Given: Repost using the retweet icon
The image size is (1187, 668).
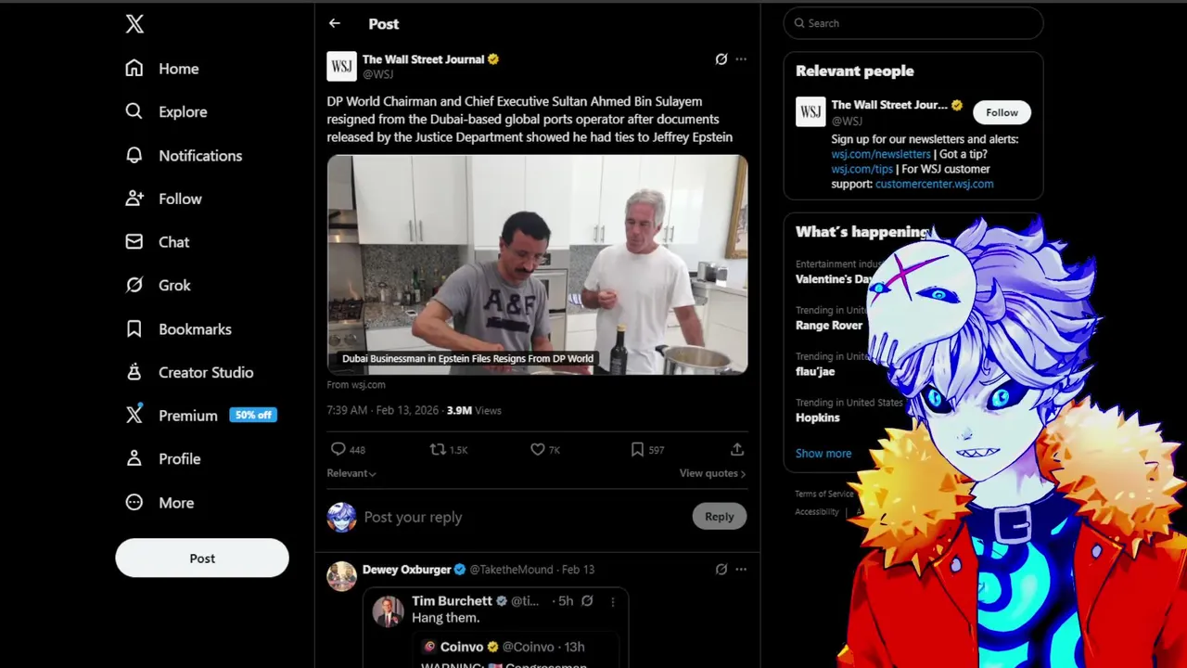Looking at the screenshot, I should click(x=438, y=449).
